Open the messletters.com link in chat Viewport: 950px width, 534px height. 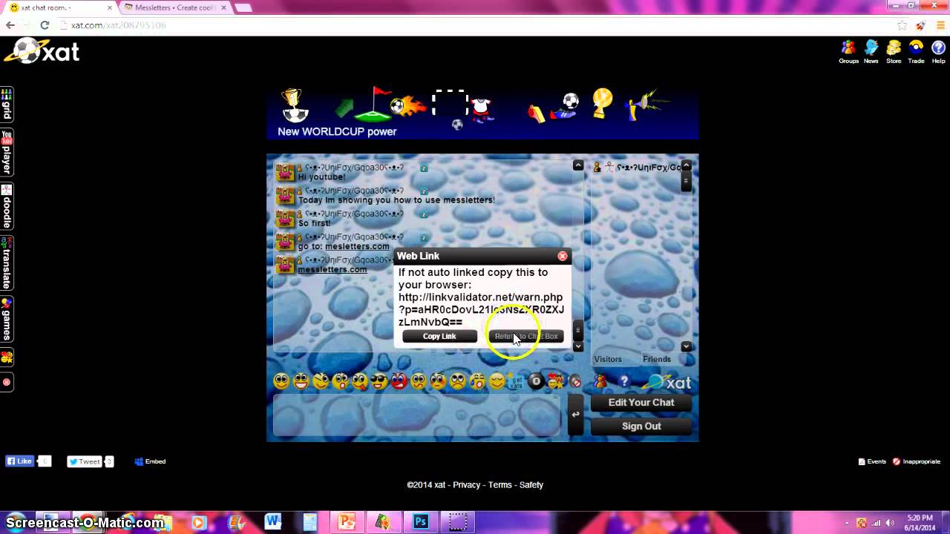click(x=332, y=269)
